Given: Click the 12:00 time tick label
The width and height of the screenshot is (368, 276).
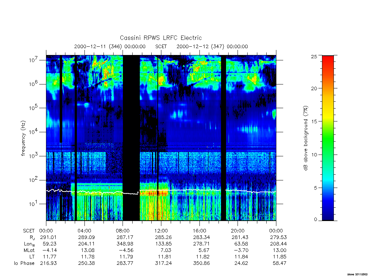Looking at the screenshot, I should (x=161, y=231).
